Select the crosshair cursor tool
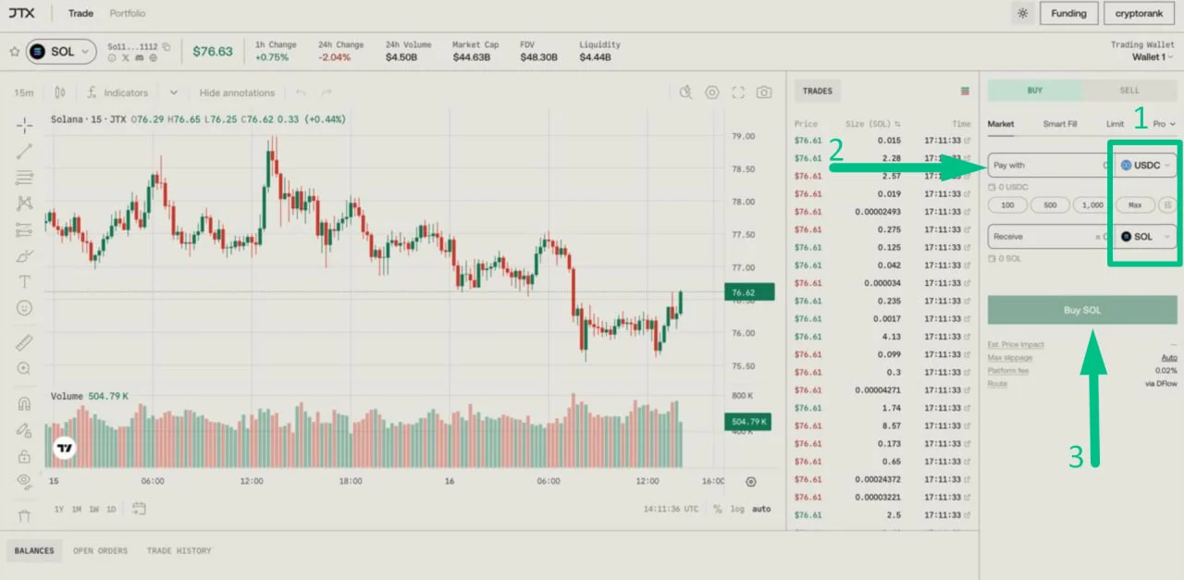 (x=24, y=125)
